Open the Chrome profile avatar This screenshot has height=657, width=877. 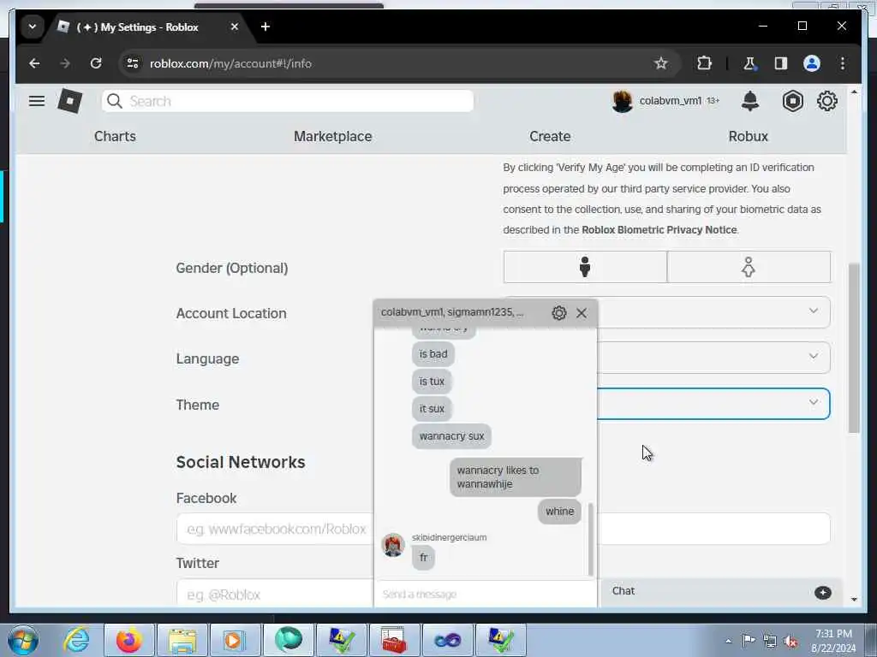point(812,63)
